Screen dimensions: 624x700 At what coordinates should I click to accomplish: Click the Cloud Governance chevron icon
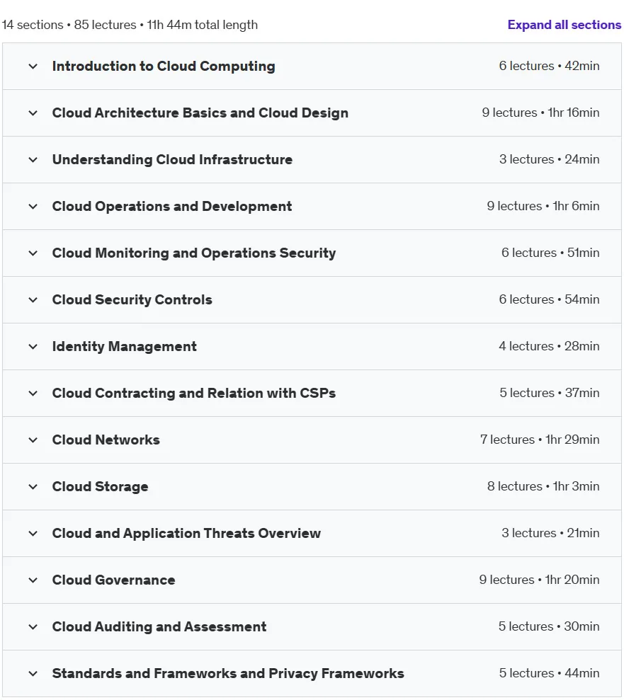pos(33,580)
